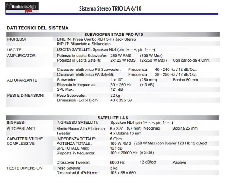The width and height of the screenshot is (228, 189).
Task: Select 'Con carico da 4 Ohm' text
Action: (191, 60)
